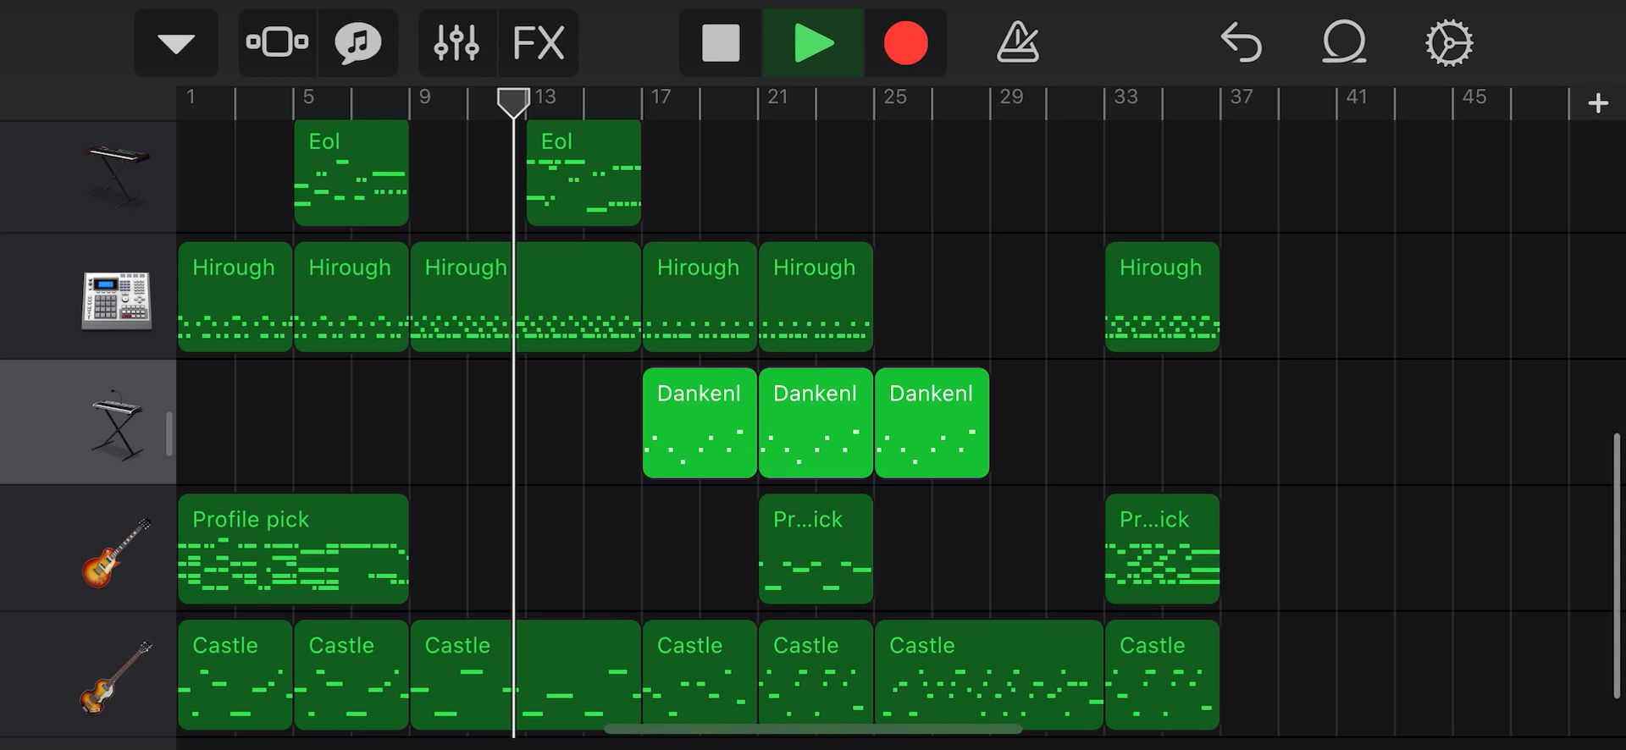1626x750 pixels.
Task: Click bar 29 on the ruler
Action: [1011, 97]
